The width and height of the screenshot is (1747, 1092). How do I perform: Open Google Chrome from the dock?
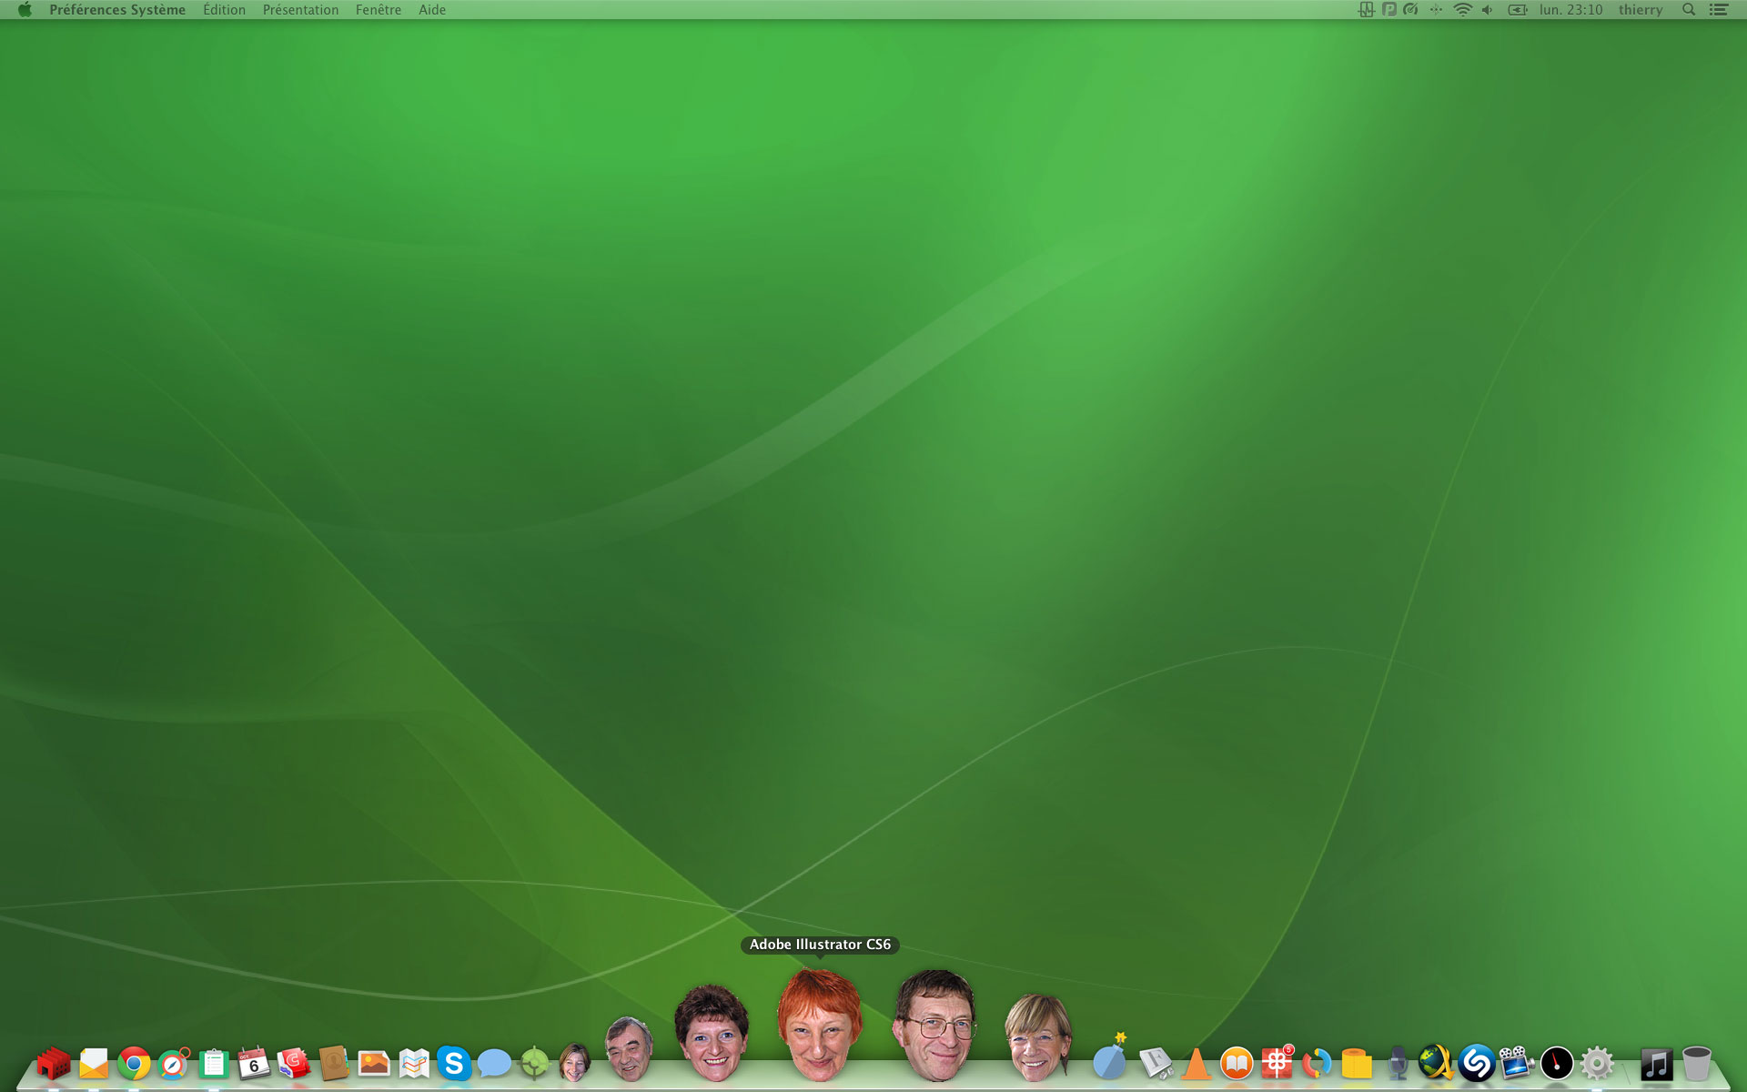tap(134, 1063)
